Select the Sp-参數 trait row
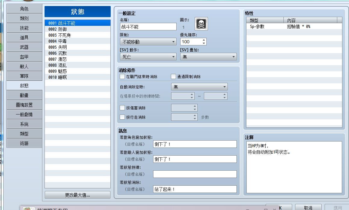Image resolution: width=349 pixels, height=210 pixels. (x=294, y=26)
